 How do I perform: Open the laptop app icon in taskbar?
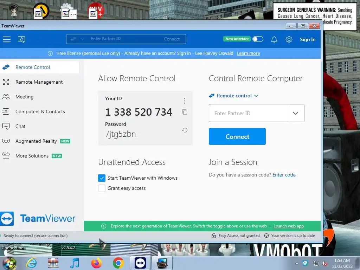(x=162, y=263)
